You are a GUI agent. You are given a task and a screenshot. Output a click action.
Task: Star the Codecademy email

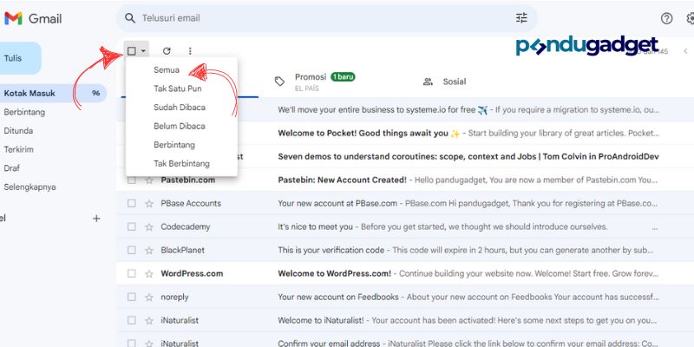(x=149, y=227)
